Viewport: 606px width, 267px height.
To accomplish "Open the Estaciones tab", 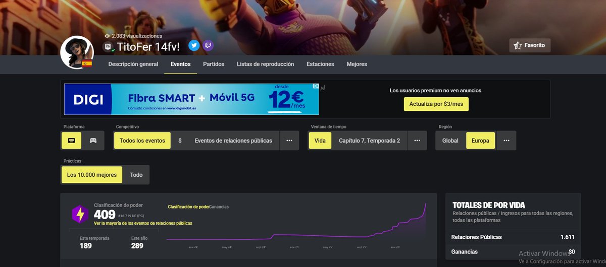I will pos(320,64).
